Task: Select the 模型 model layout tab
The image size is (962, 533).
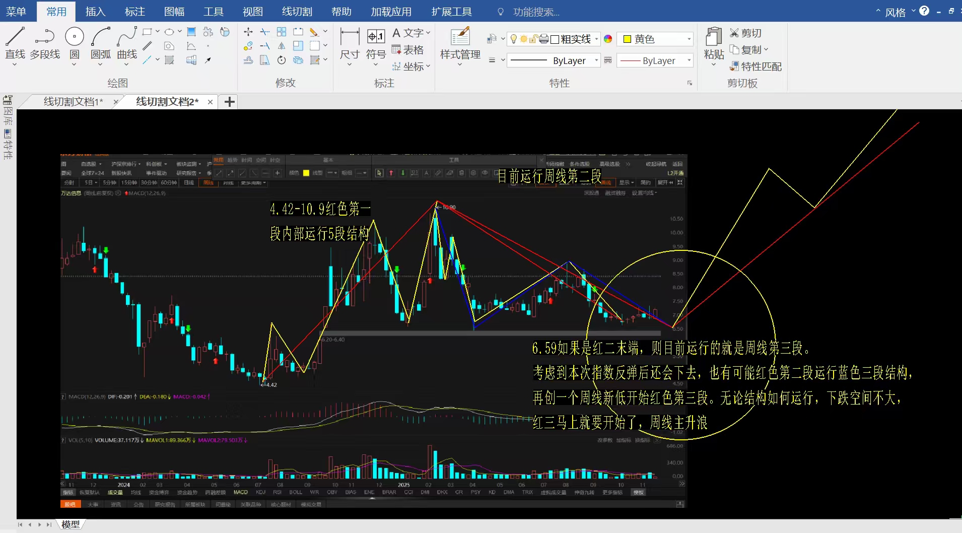Action: (x=71, y=524)
